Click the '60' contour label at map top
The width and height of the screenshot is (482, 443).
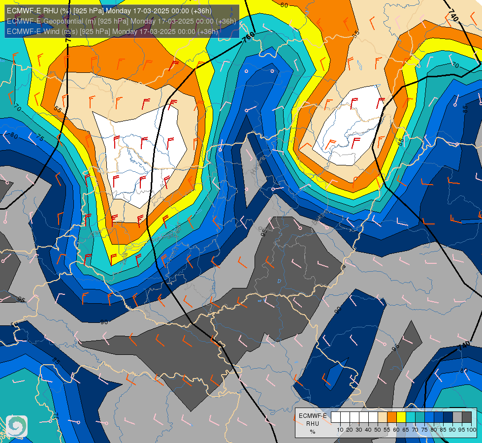284,5
